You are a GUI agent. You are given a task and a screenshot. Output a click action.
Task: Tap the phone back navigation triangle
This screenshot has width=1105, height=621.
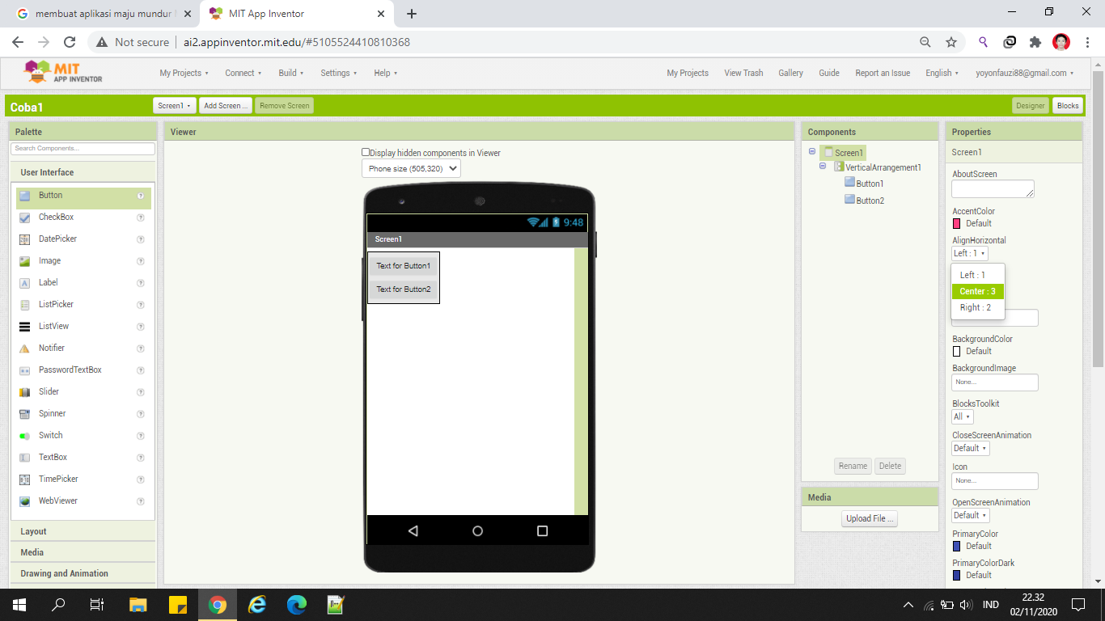point(413,531)
